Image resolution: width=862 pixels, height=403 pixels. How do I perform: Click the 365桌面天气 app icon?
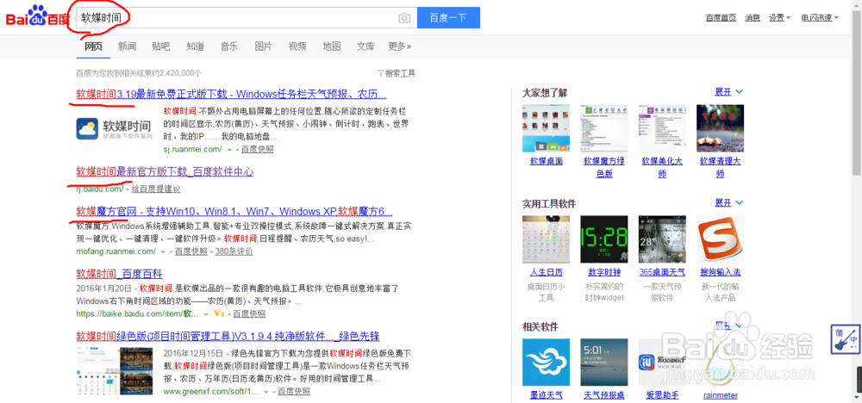click(662, 239)
